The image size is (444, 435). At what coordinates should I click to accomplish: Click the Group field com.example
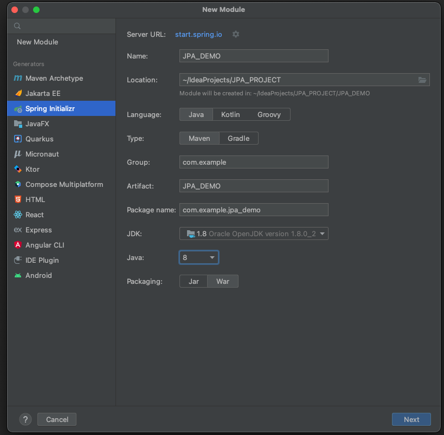click(x=254, y=162)
